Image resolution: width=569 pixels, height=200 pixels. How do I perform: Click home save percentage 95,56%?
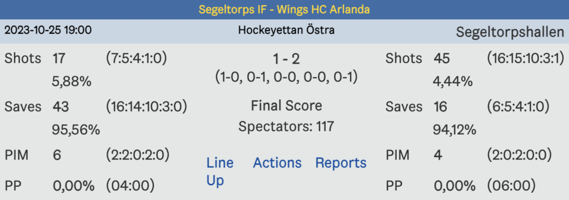pyautogui.click(x=76, y=130)
